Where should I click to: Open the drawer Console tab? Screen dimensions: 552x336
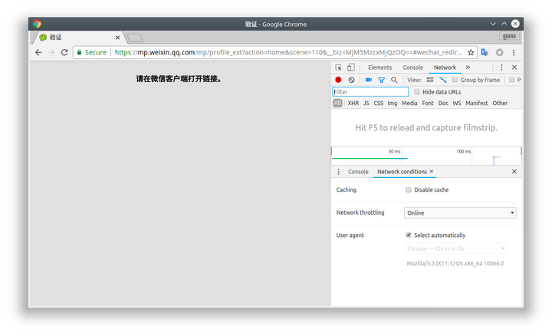tap(358, 172)
